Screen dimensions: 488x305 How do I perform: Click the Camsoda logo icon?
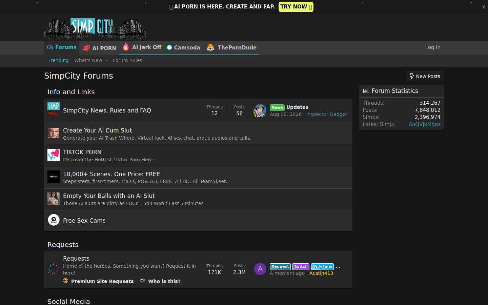(169, 47)
